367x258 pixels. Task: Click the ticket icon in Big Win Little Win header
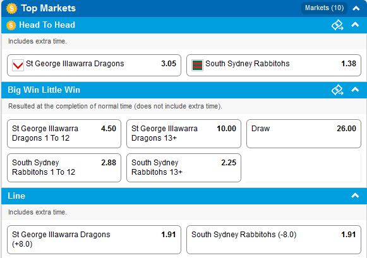[x=337, y=90]
